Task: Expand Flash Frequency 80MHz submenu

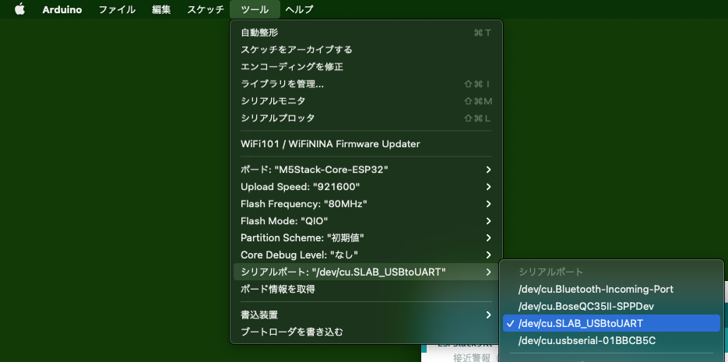Action: 366,204
